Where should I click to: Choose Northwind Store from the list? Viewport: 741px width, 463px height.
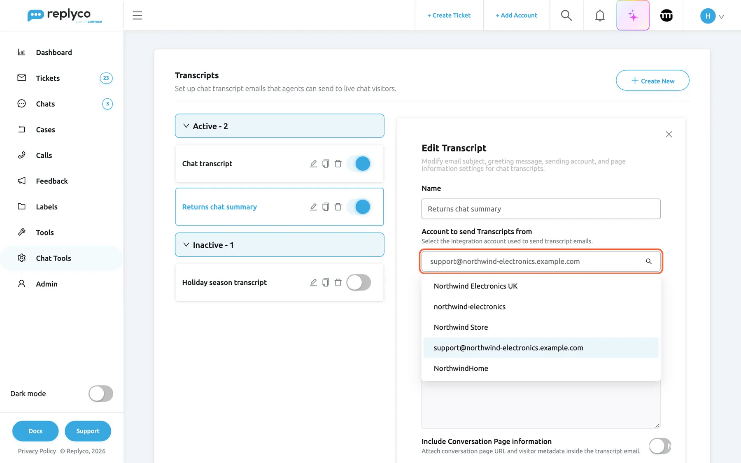point(541,327)
